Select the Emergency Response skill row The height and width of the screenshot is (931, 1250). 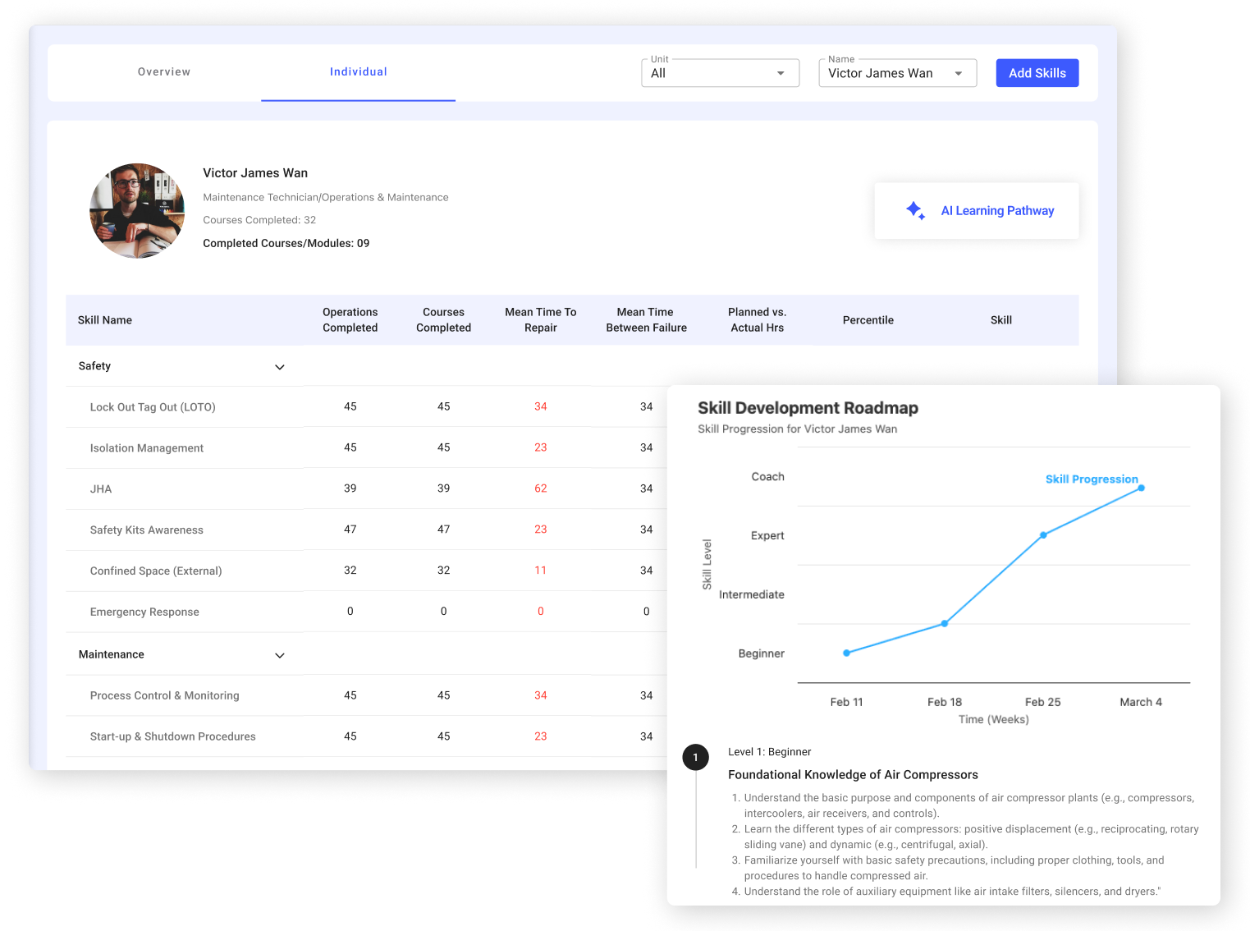[x=144, y=612]
